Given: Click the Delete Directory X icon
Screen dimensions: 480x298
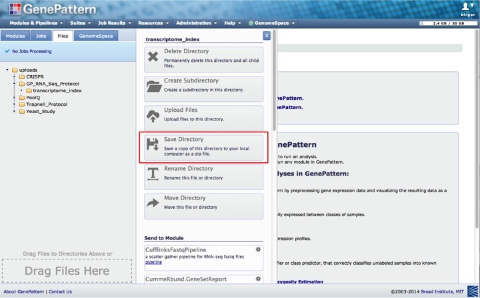Looking at the screenshot, I should (153, 57).
